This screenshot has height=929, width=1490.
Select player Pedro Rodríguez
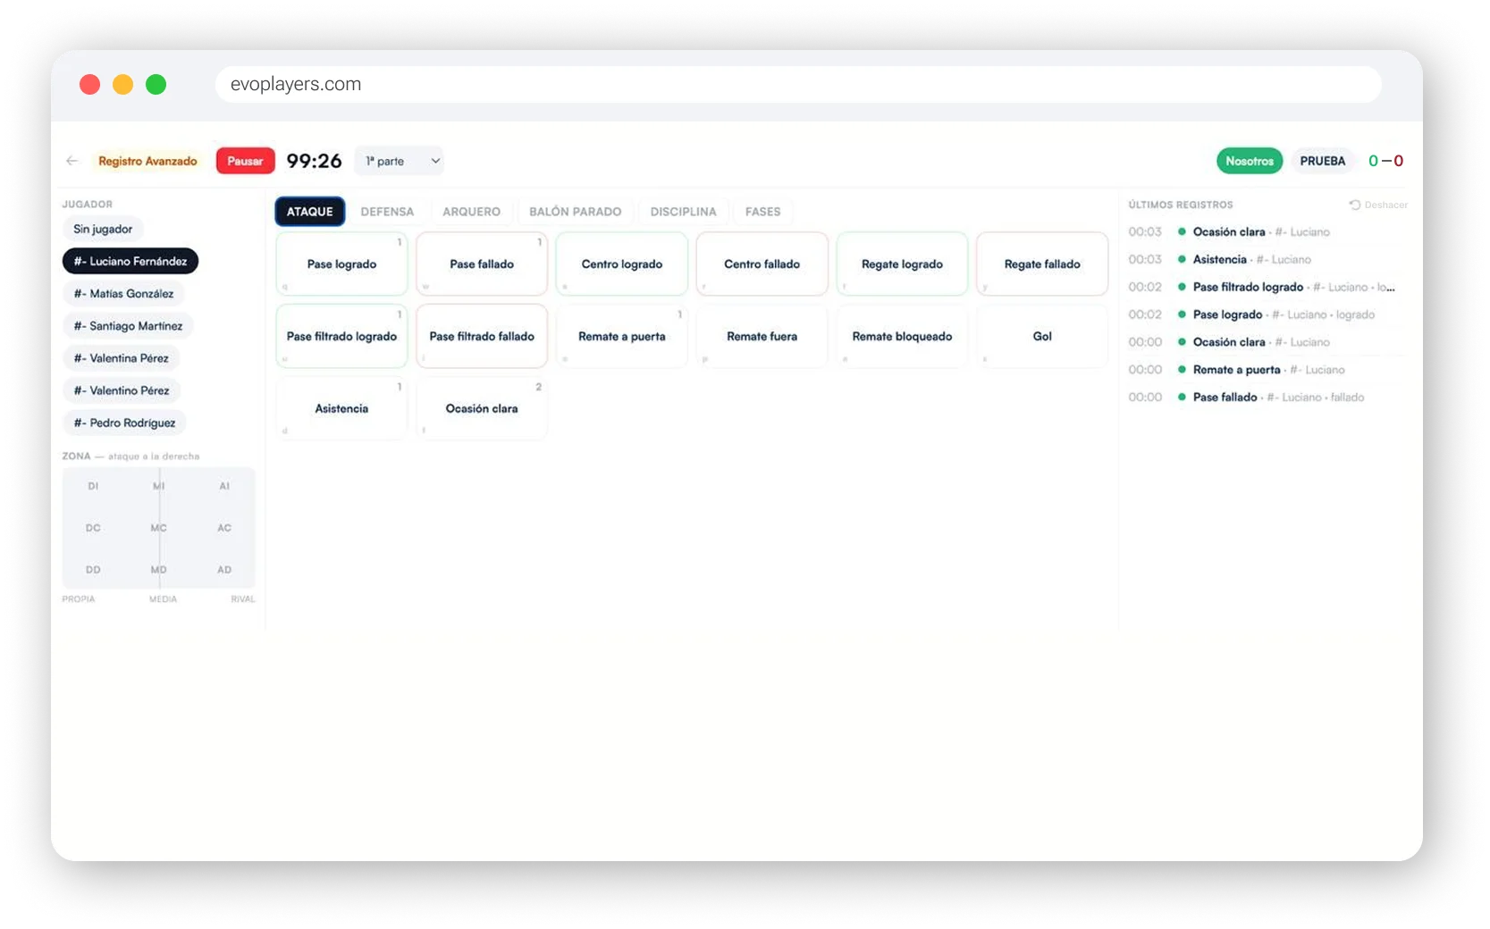coord(124,423)
